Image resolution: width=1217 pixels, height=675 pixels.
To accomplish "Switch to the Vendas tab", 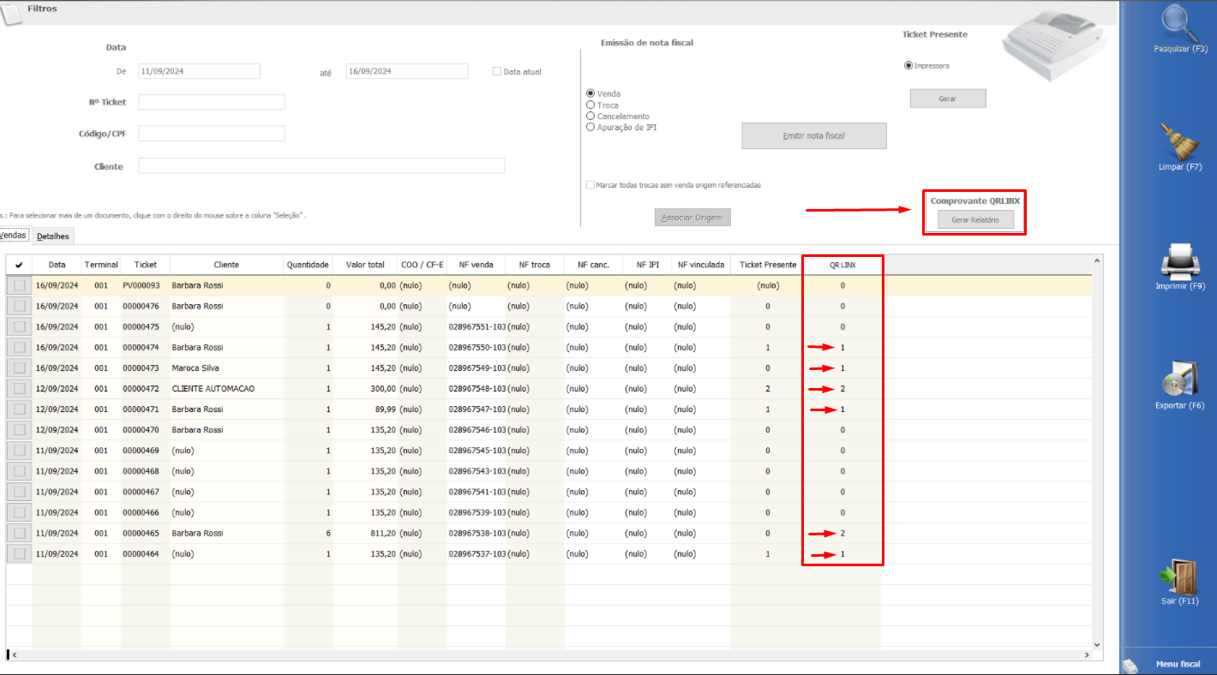I will point(14,235).
